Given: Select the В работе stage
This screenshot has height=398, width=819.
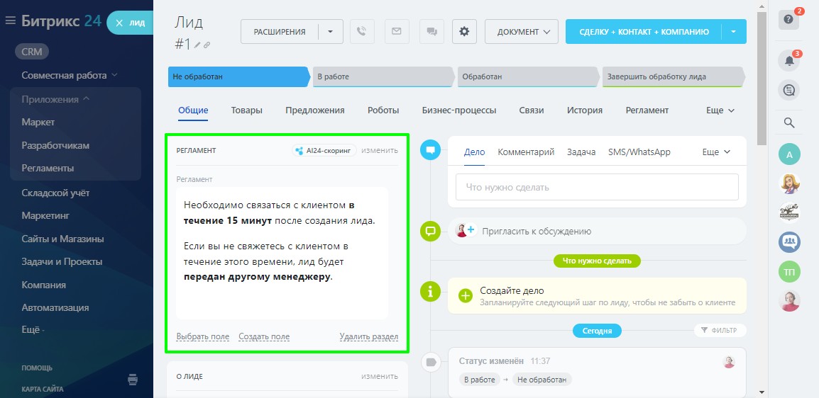Looking at the screenshot, I should (382, 76).
